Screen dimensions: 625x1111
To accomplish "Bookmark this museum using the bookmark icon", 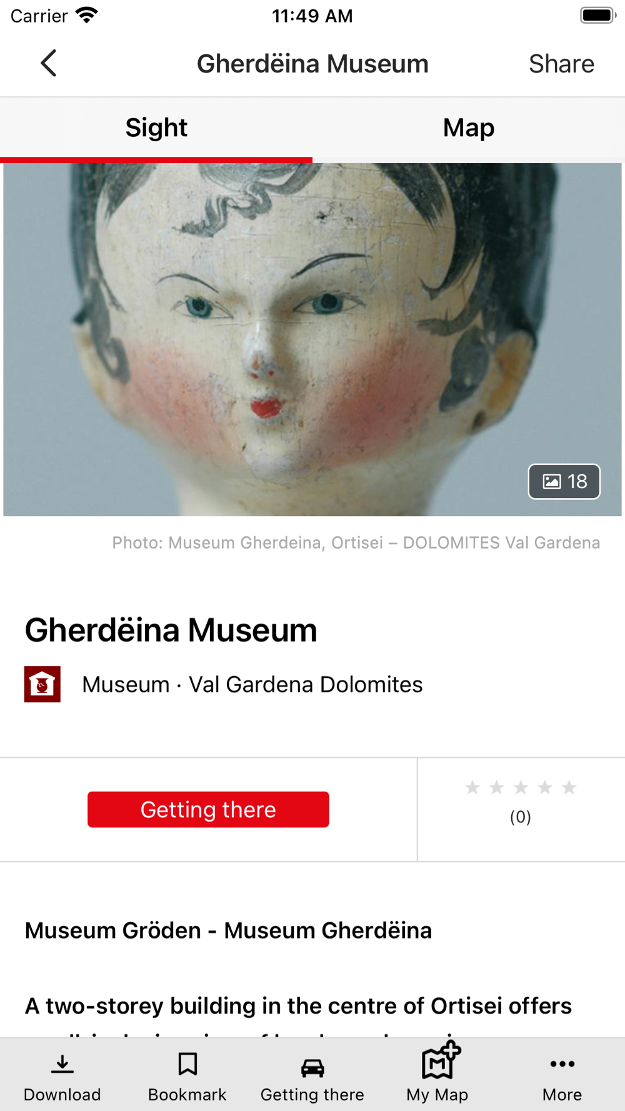I will pyautogui.click(x=187, y=1064).
